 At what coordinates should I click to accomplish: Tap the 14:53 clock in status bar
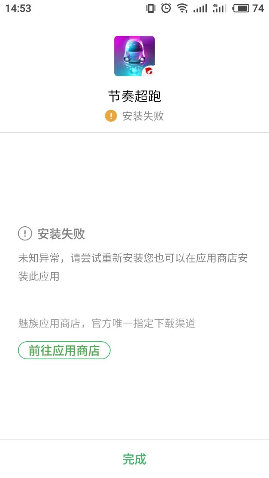tap(18, 8)
